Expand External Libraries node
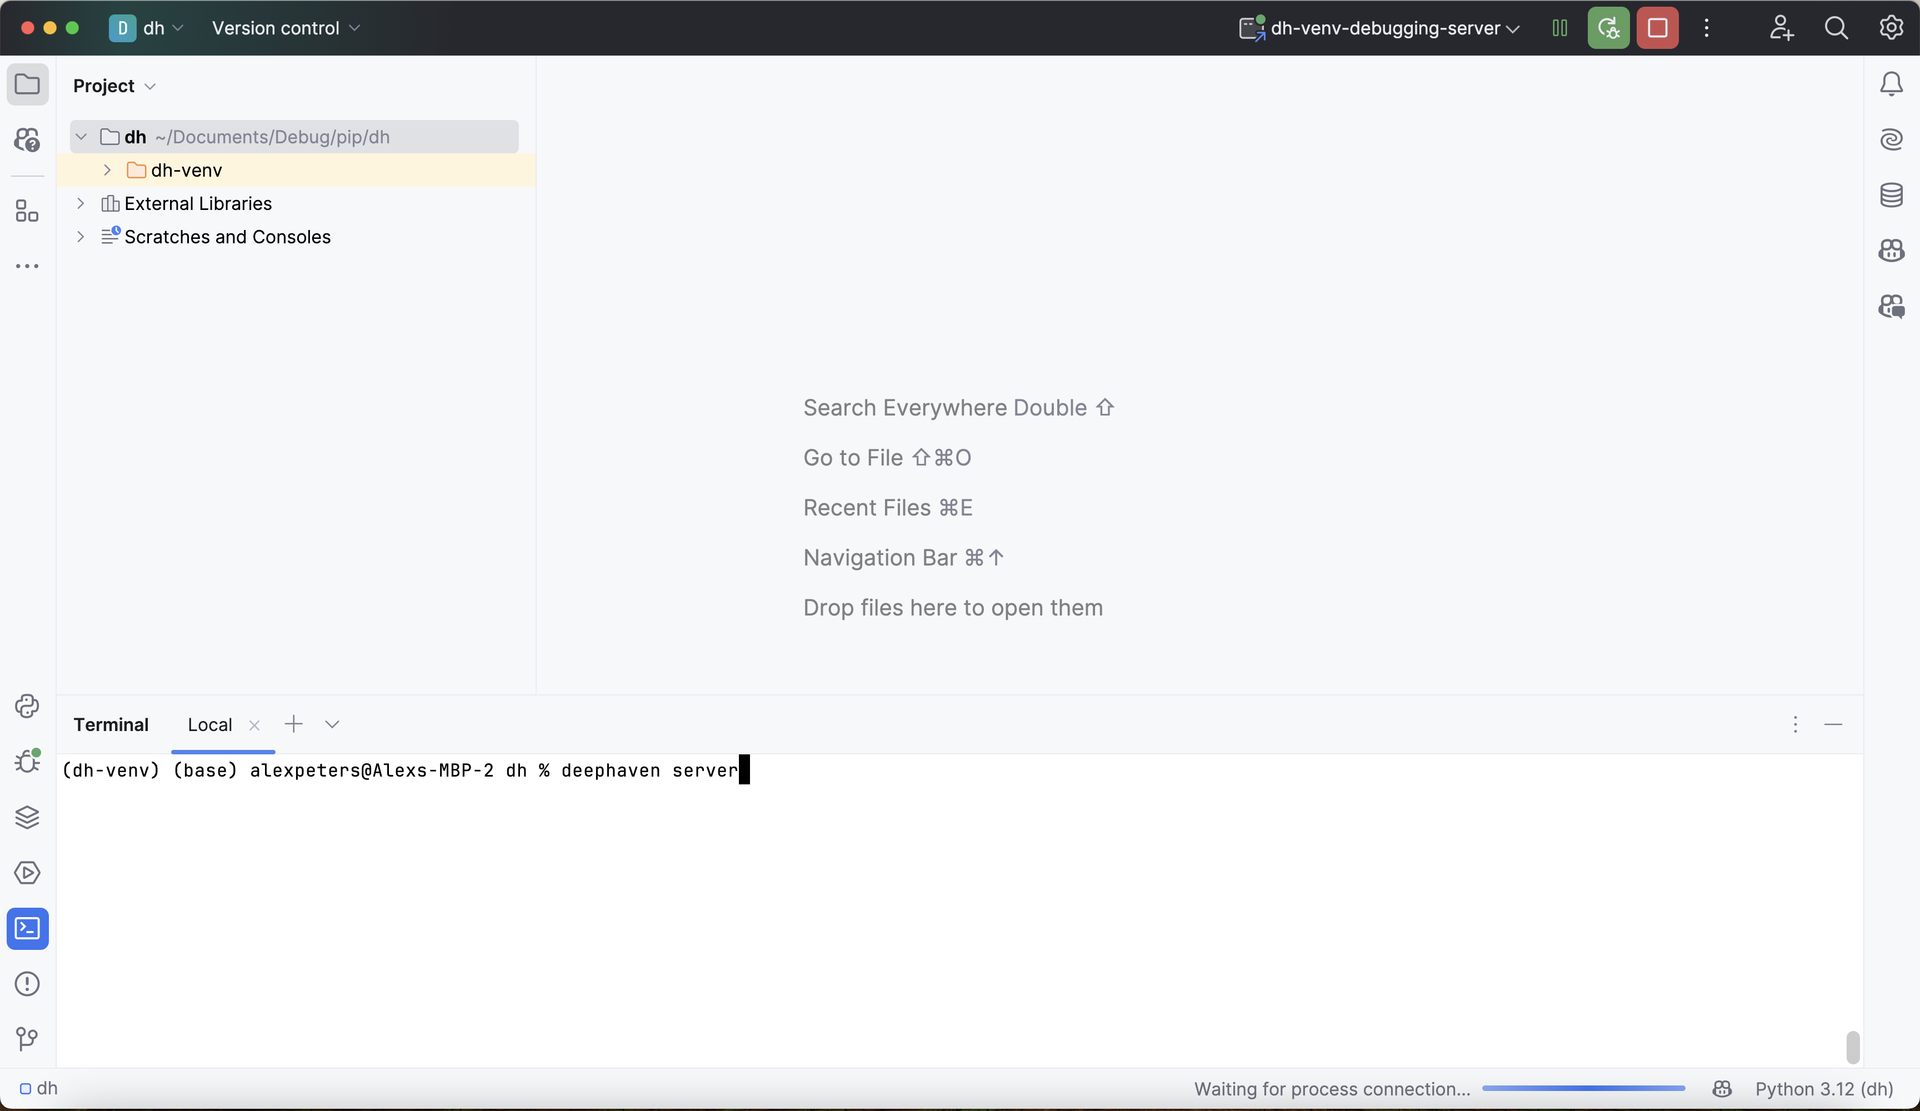 pyautogui.click(x=81, y=203)
